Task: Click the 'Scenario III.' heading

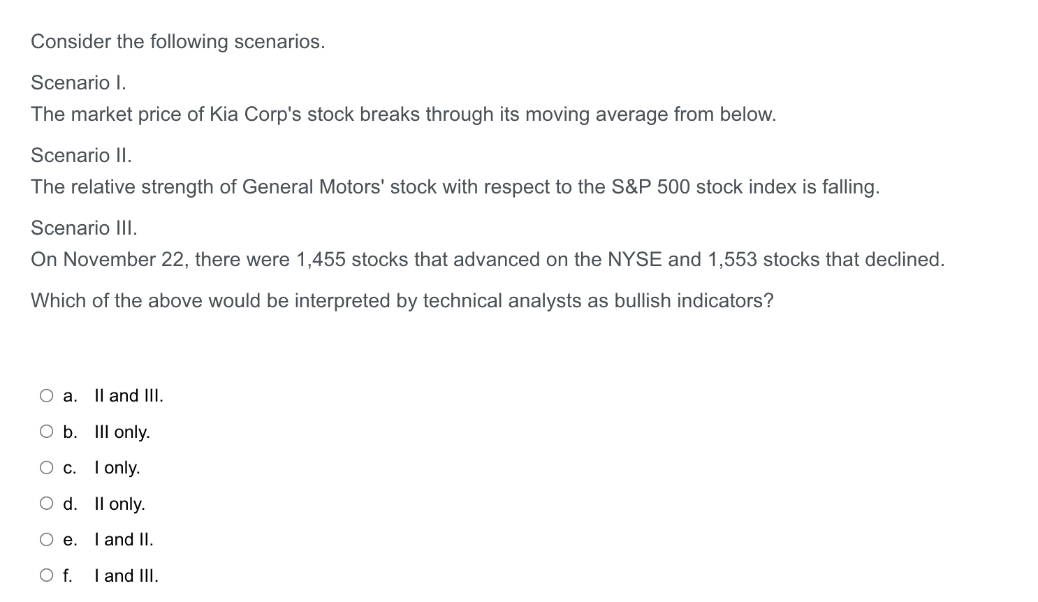Action: 84,228
